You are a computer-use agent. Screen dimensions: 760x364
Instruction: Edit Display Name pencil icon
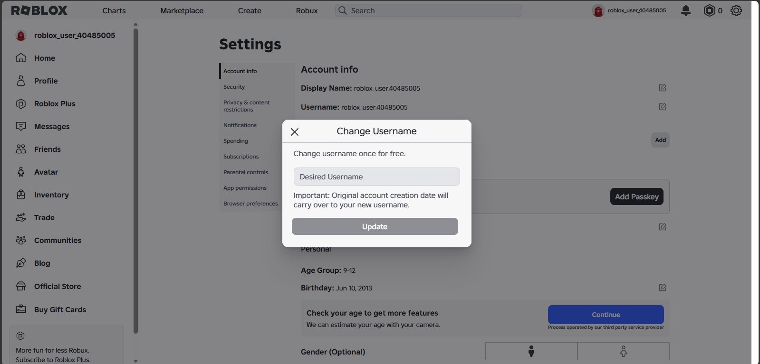663,88
